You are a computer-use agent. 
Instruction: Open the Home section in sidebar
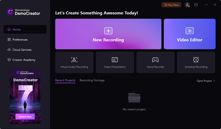(25, 29)
